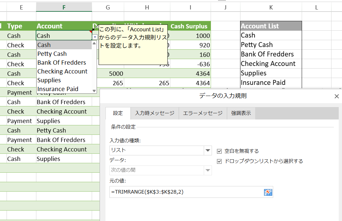Click the range selector icon in 元の値 field
Image resolution: width=342 pixels, height=221 pixels.
tap(268, 192)
